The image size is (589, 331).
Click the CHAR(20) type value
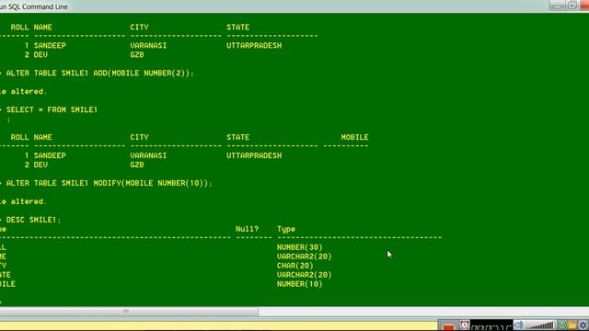tap(295, 266)
